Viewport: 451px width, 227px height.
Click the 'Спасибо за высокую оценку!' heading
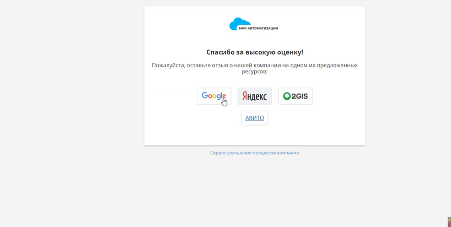(x=255, y=52)
